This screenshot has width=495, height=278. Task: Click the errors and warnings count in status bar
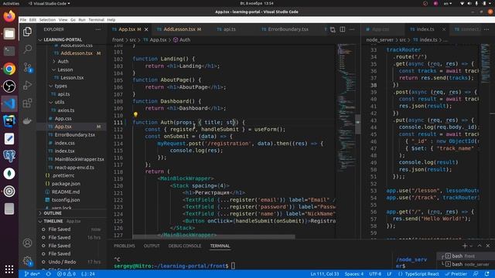pos(67,274)
